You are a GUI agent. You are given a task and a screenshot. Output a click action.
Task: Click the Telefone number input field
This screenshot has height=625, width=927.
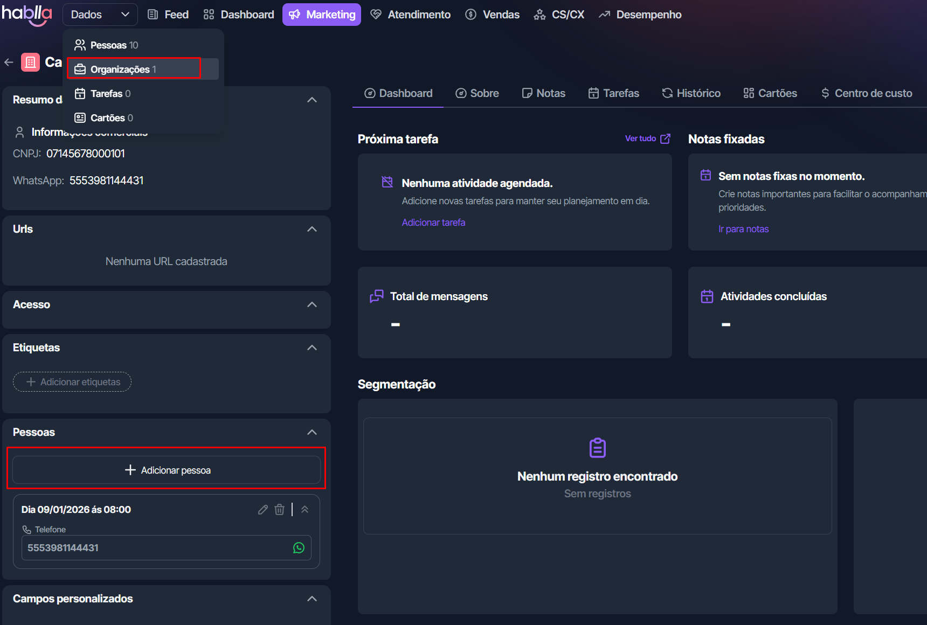156,548
